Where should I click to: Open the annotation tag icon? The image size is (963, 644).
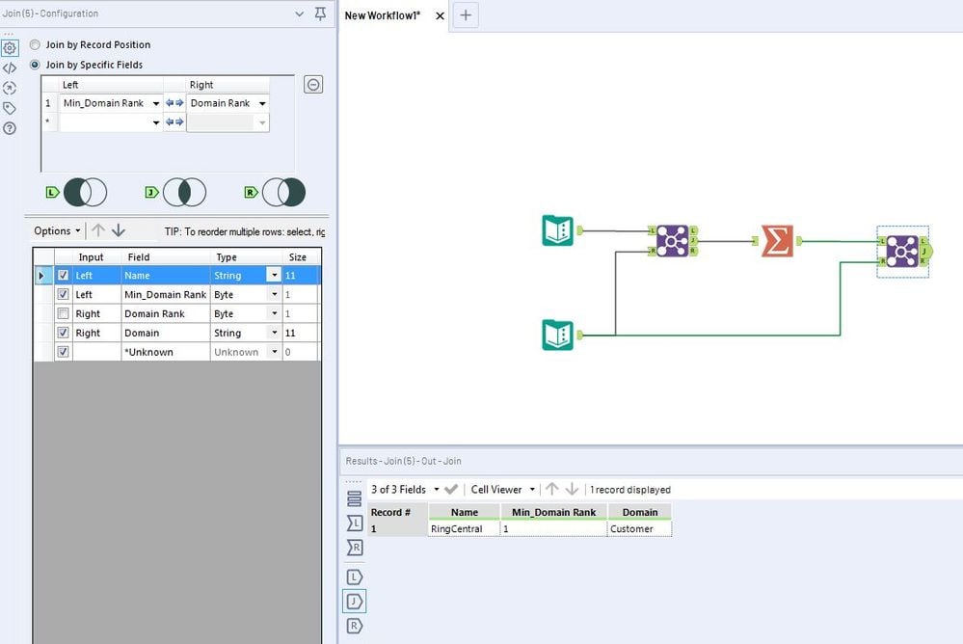pyautogui.click(x=10, y=108)
